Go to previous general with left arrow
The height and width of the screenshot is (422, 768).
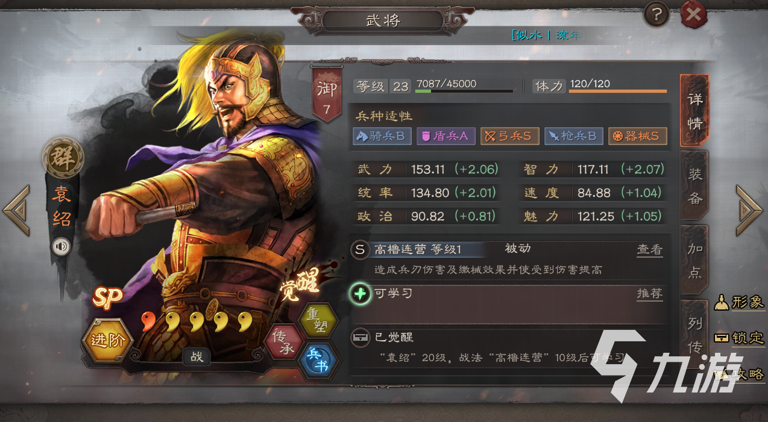pyautogui.click(x=16, y=210)
